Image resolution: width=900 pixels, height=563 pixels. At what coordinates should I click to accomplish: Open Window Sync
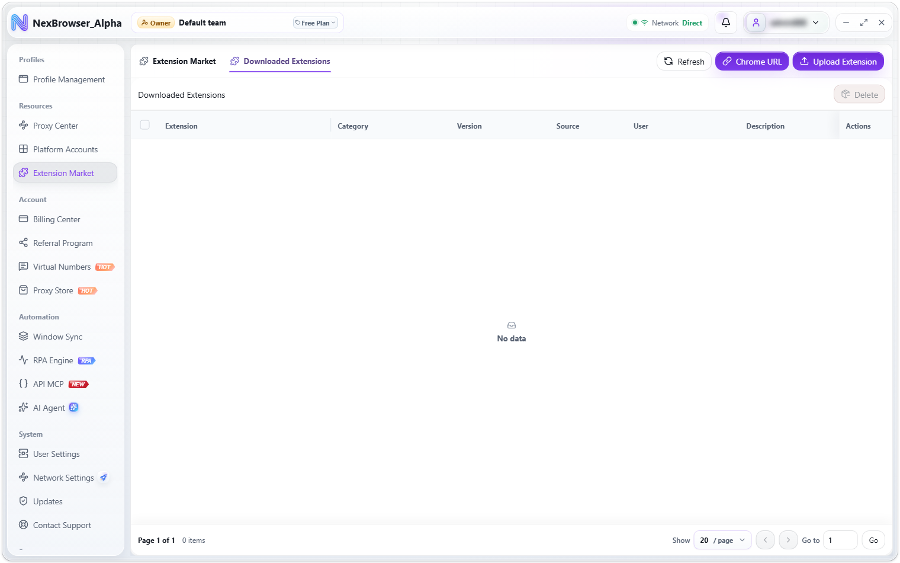[x=65, y=337]
